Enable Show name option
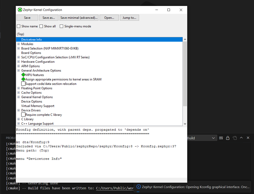The width and height of the screenshot is (254, 194). 19,26
